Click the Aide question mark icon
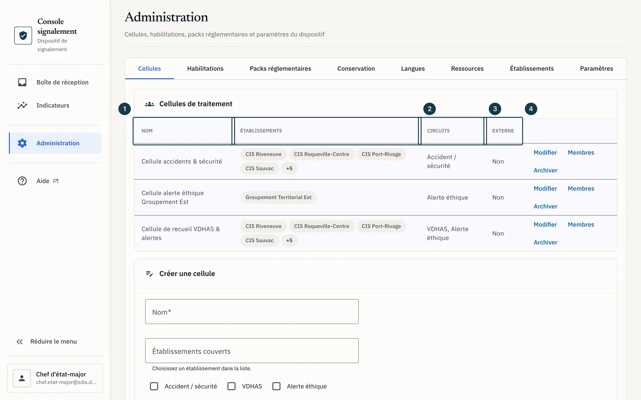The height and width of the screenshot is (400, 641). (x=22, y=181)
